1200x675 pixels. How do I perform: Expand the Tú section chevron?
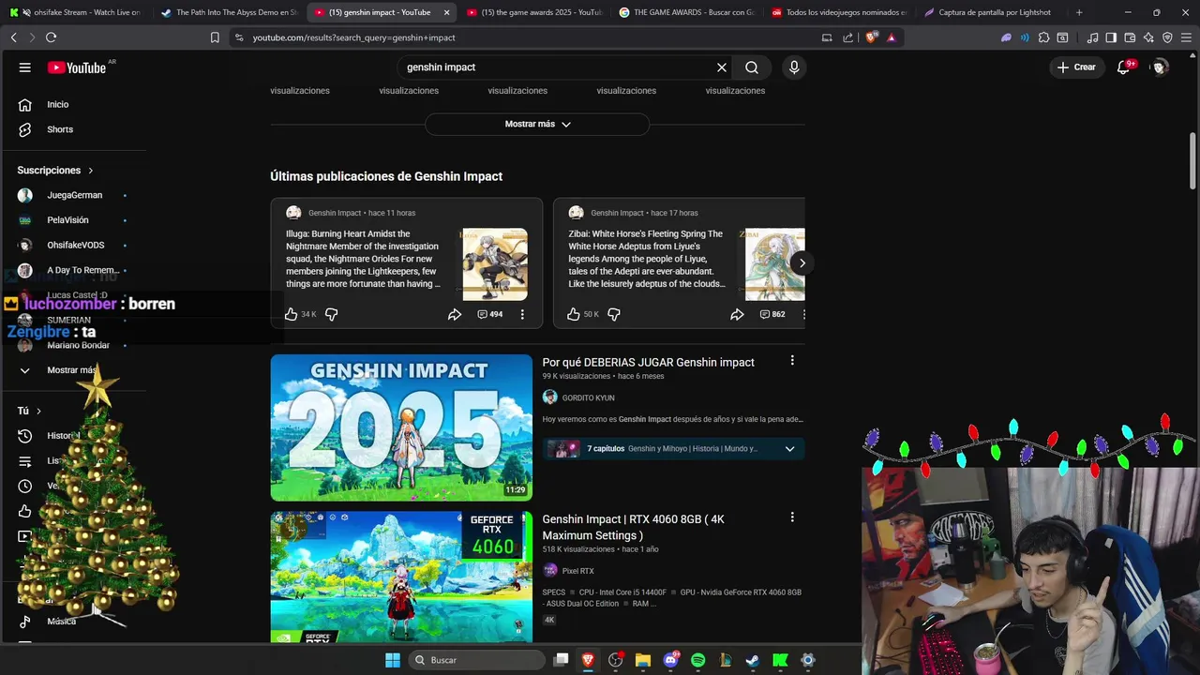(38, 411)
